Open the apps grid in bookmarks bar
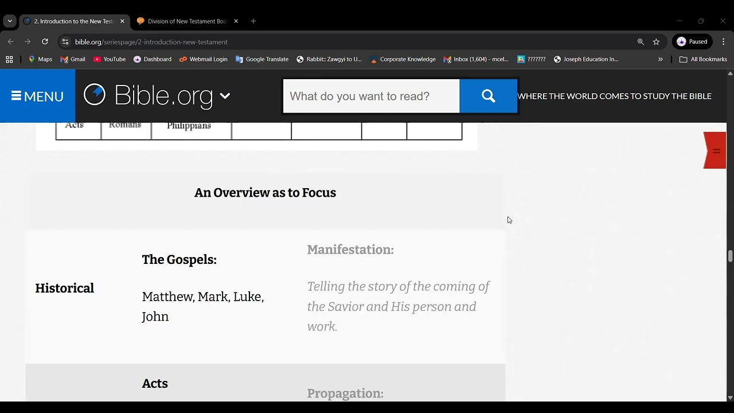Image resolution: width=734 pixels, height=413 pixels. click(x=9, y=59)
